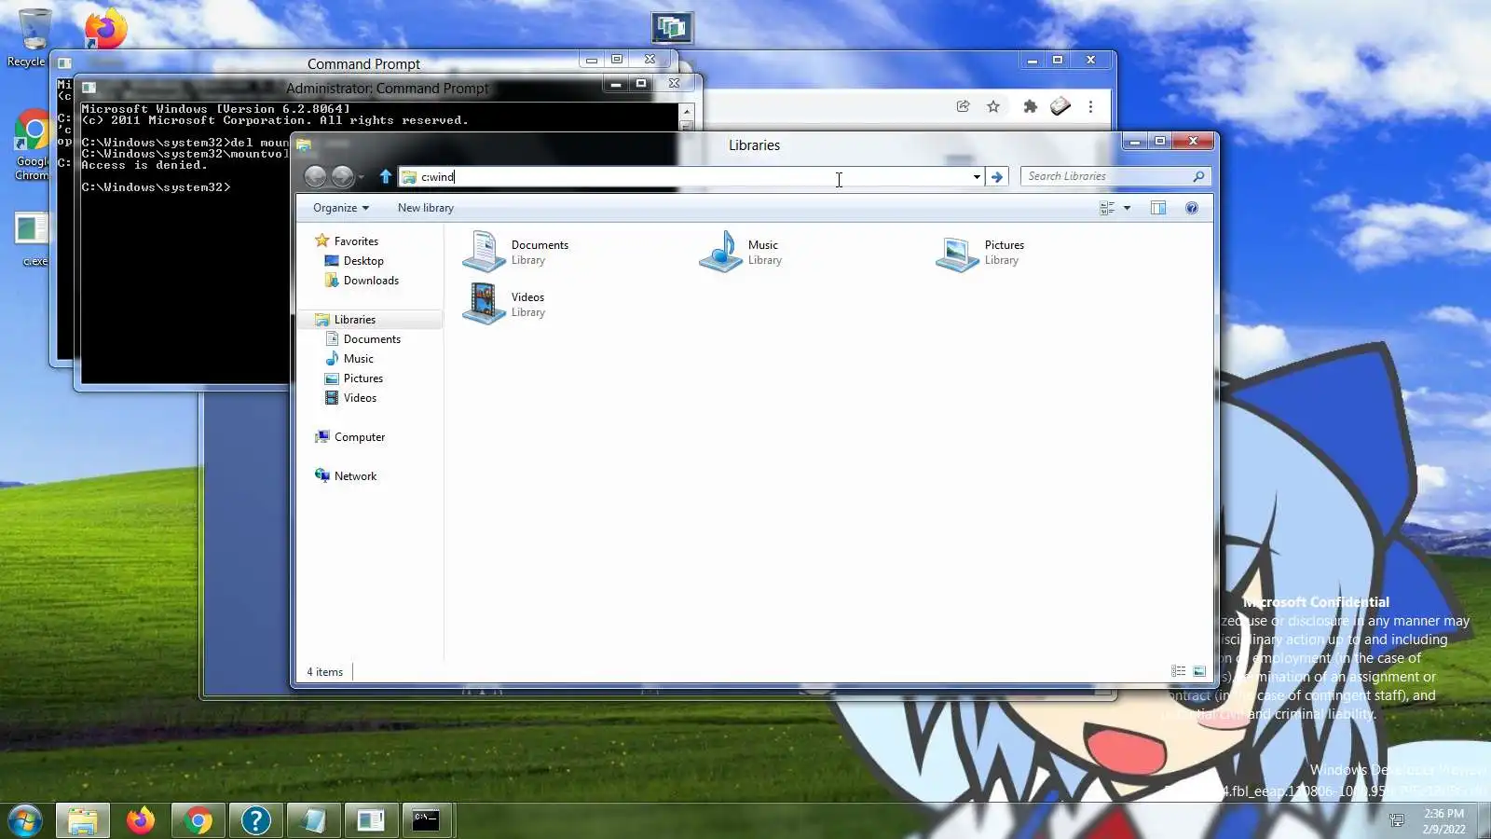This screenshot has height=839, width=1491.
Task: Select the Firefox desktop shortcut
Action: [x=105, y=28]
